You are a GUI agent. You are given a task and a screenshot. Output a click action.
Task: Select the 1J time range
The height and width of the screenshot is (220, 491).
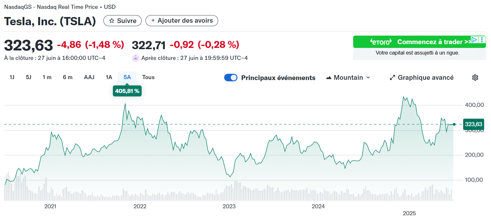12,77
